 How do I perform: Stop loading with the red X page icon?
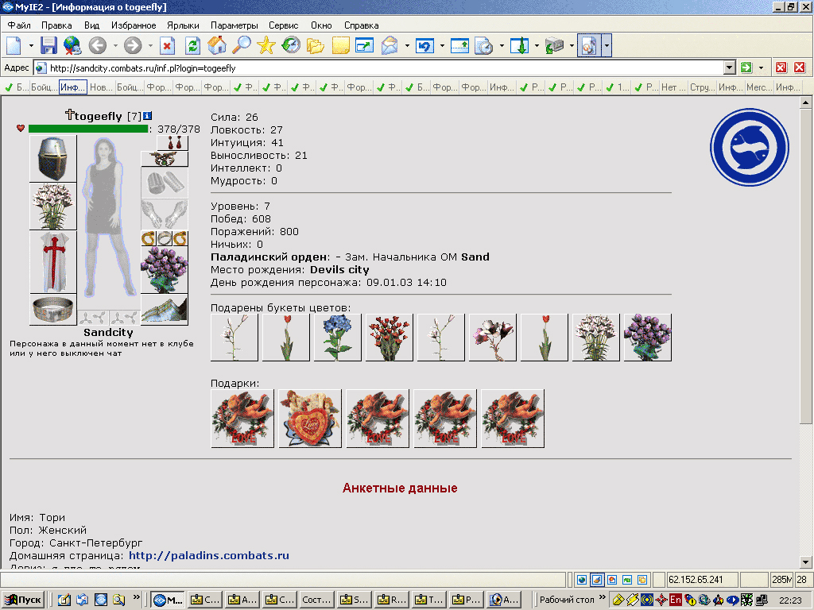[x=167, y=45]
